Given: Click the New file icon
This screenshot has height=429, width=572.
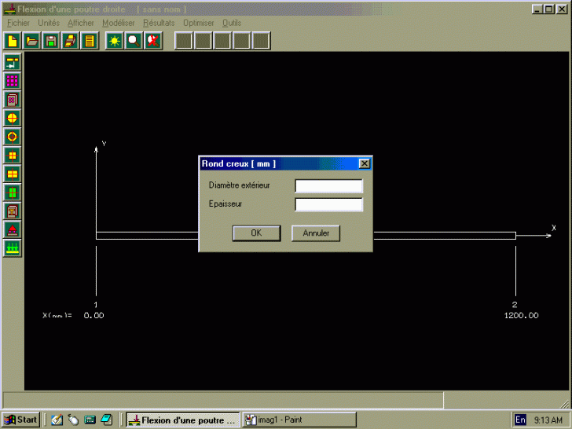Looking at the screenshot, I should pos(13,41).
